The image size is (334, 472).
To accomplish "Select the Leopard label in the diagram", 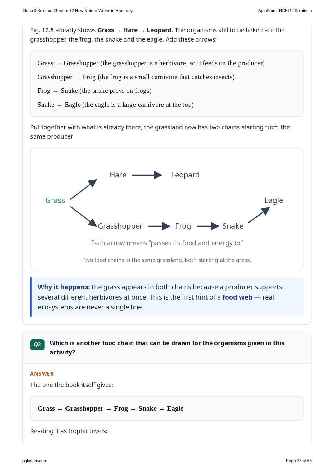I will coord(185,175).
